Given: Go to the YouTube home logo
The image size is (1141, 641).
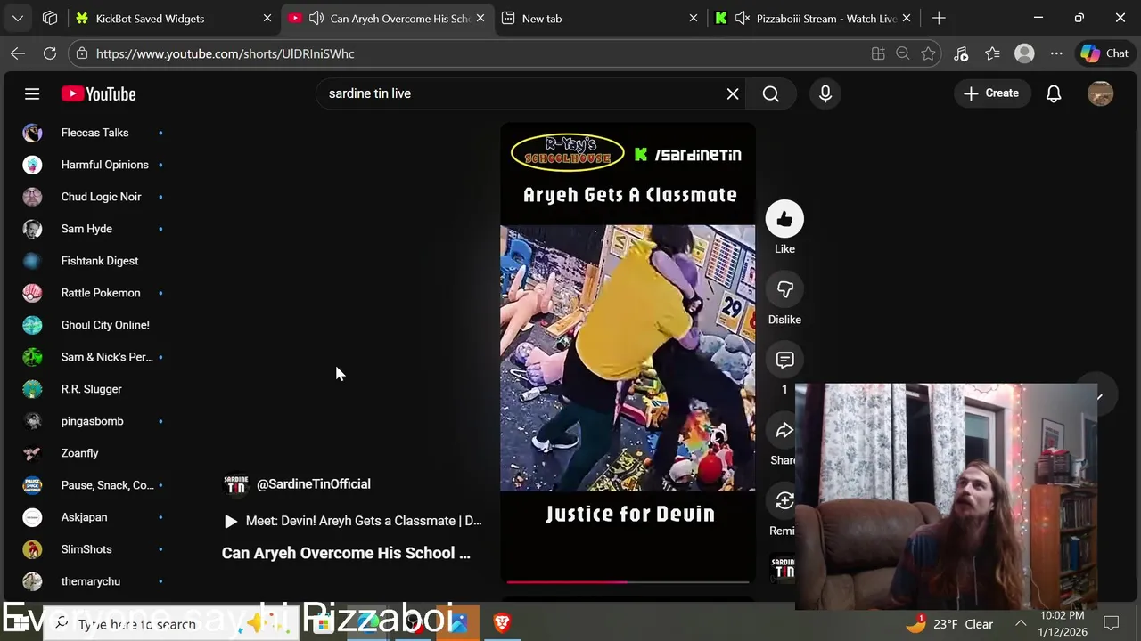Looking at the screenshot, I should (x=98, y=93).
